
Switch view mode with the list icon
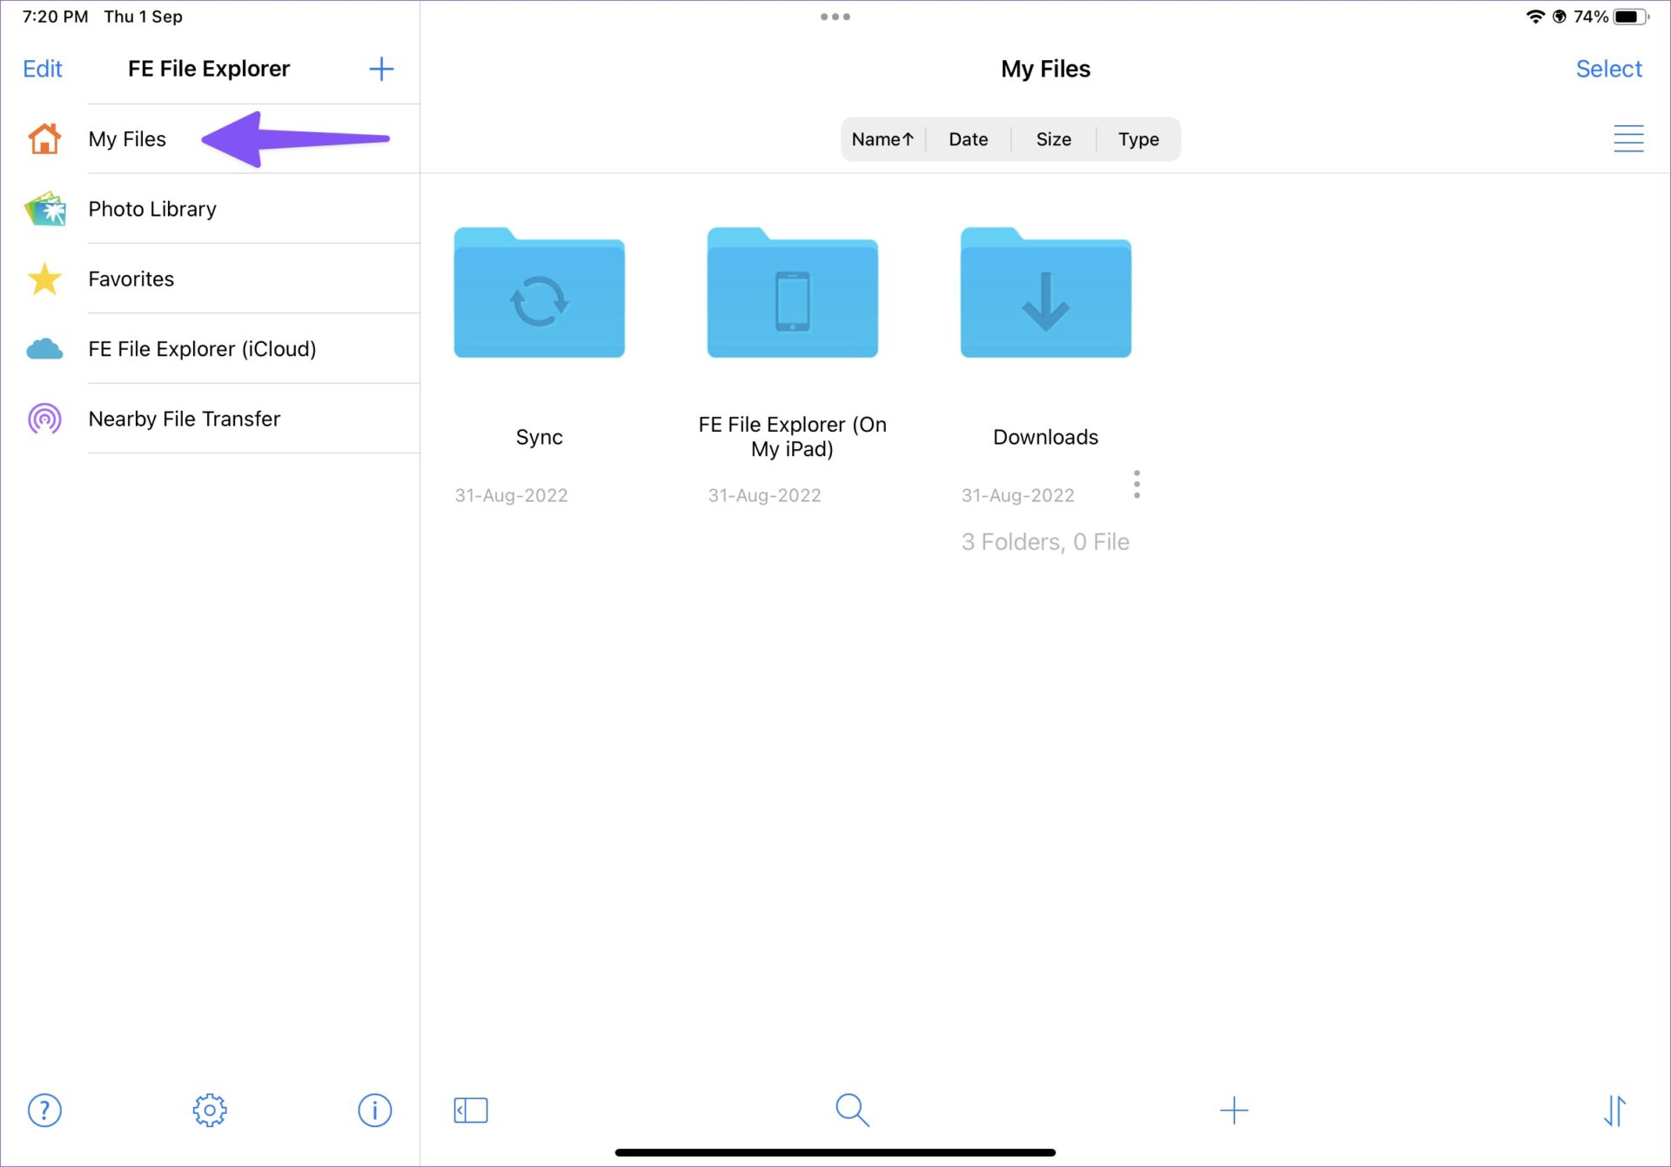coord(1628,138)
